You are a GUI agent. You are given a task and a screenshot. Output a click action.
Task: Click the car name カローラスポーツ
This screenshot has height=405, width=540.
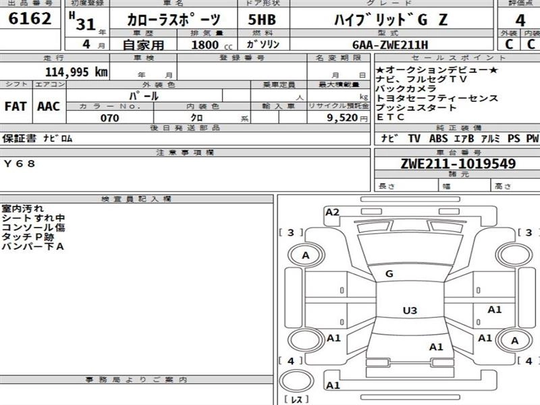coord(173,20)
